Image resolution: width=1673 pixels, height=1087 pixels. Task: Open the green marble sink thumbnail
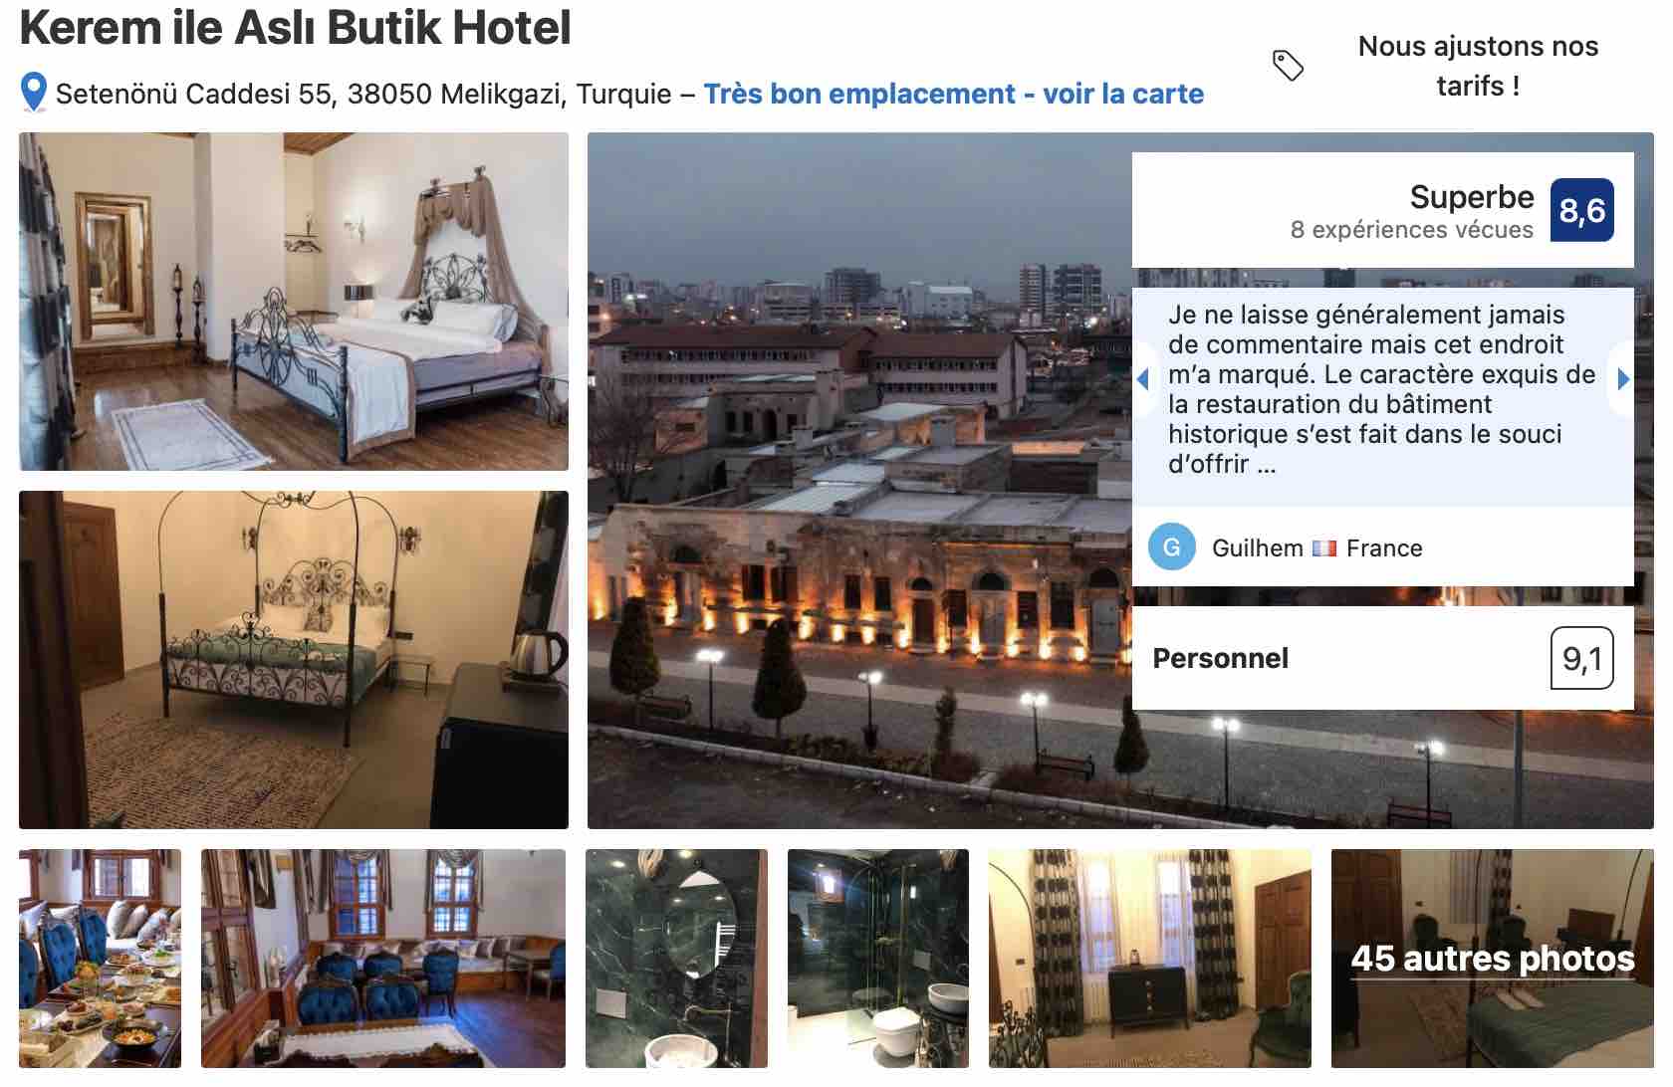pos(676,959)
